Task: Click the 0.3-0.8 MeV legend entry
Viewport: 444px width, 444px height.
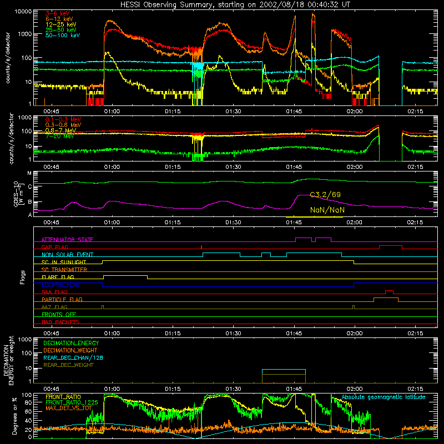Action: tap(63, 125)
